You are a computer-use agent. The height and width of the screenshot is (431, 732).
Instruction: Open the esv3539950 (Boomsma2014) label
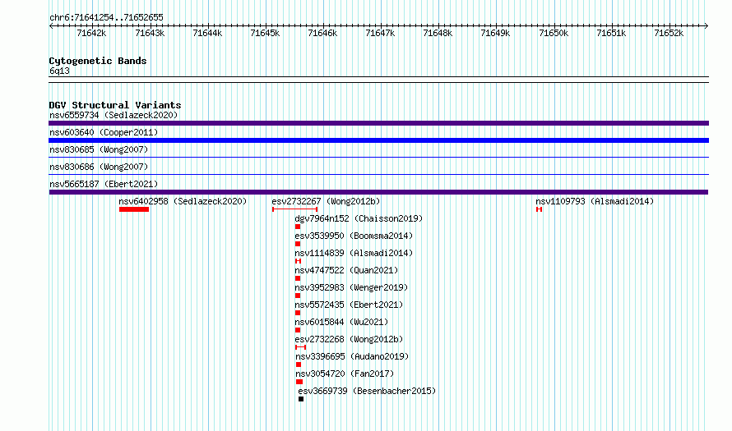click(x=354, y=236)
